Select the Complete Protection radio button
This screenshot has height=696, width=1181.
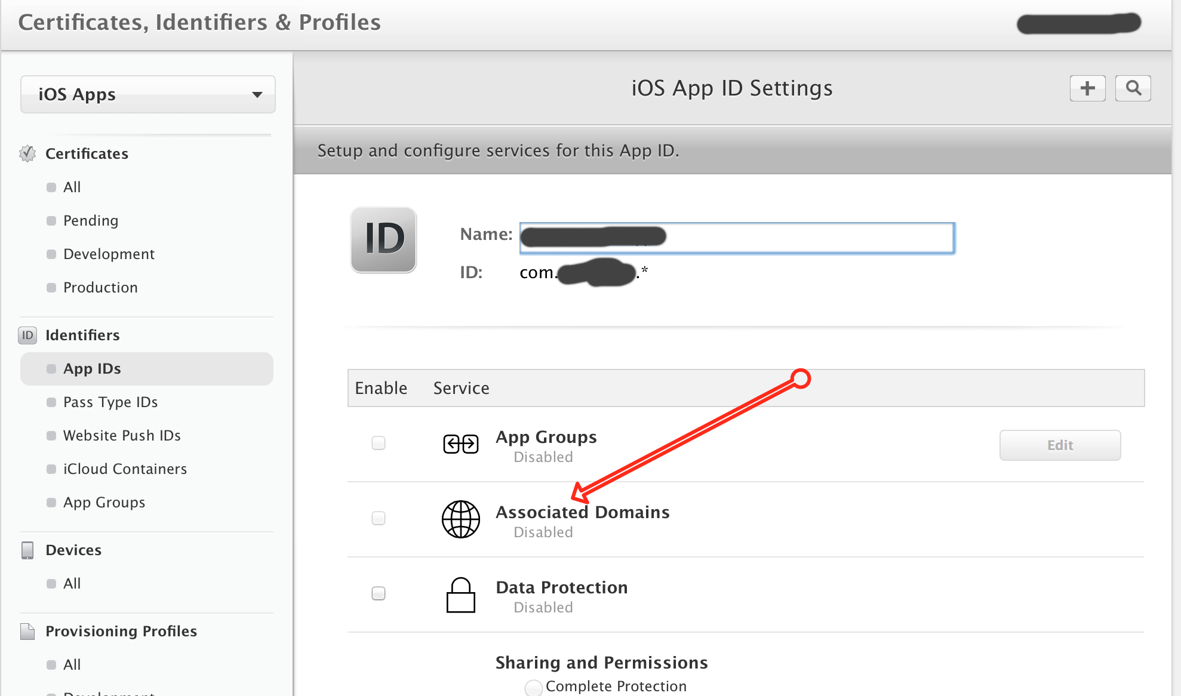click(533, 688)
